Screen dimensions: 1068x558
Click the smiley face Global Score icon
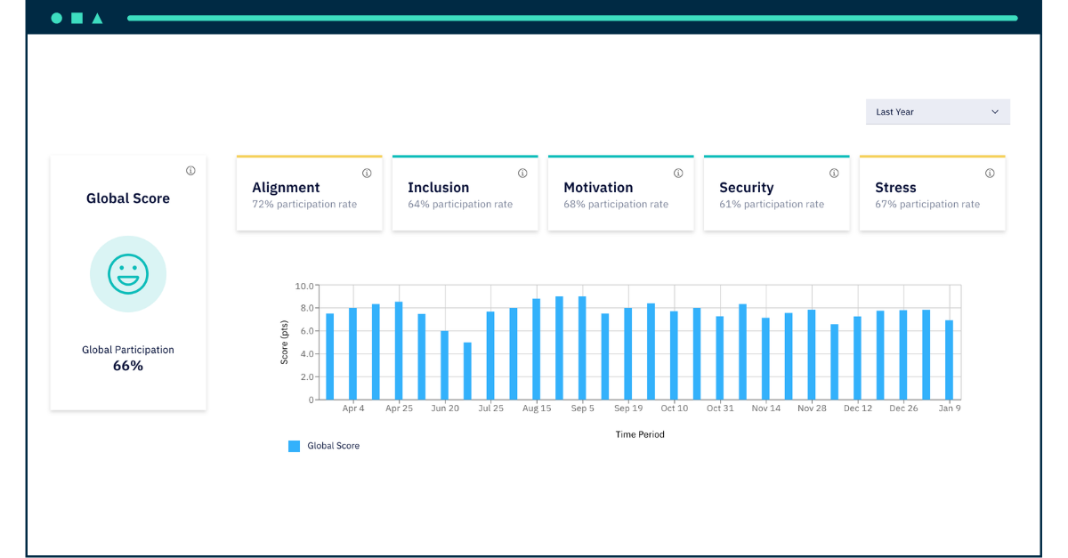click(128, 274)
